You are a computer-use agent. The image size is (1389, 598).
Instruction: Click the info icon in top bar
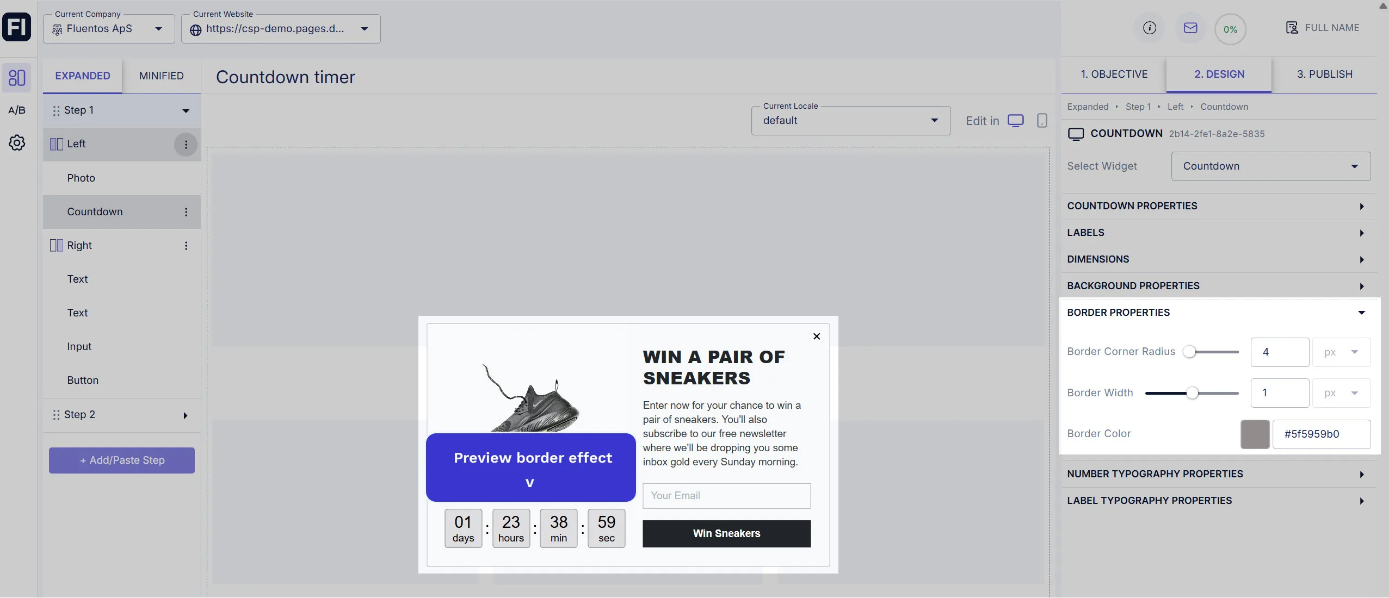coord(1149,28)
